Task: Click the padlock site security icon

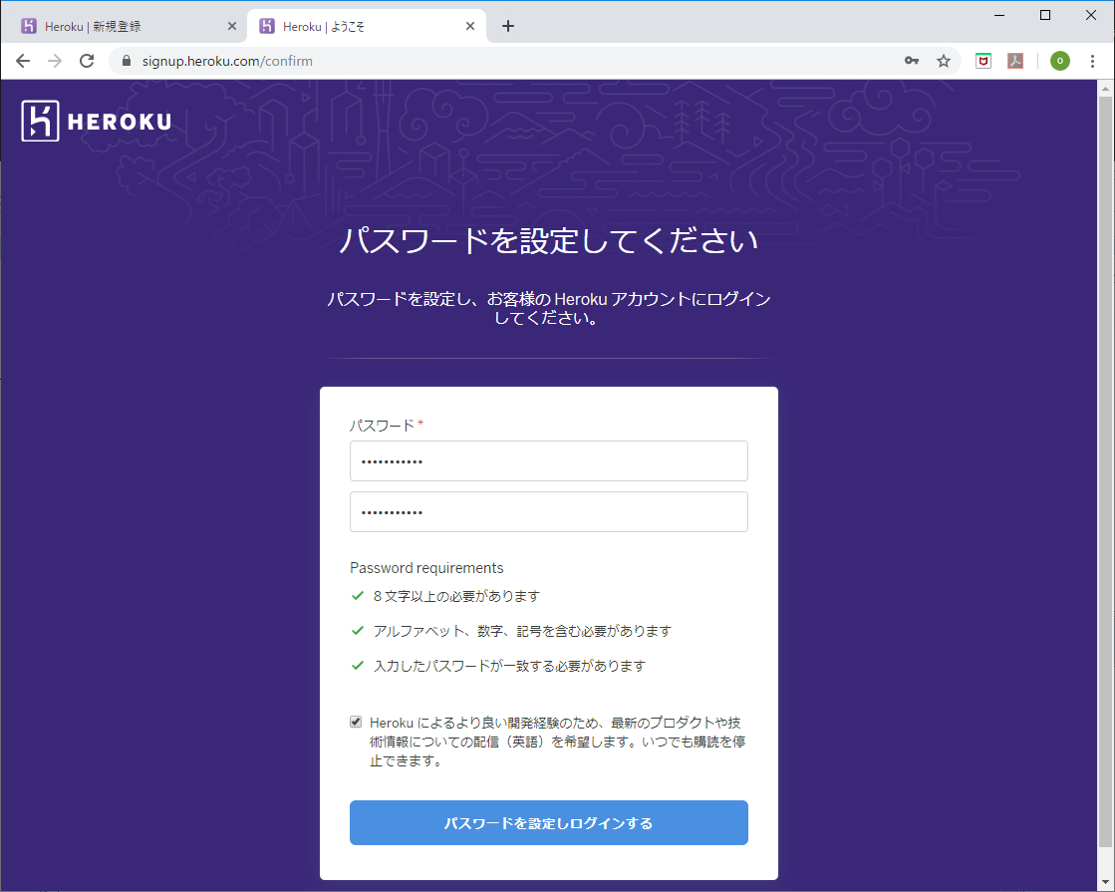Action: pyautogui.click(x=127, y=61)
